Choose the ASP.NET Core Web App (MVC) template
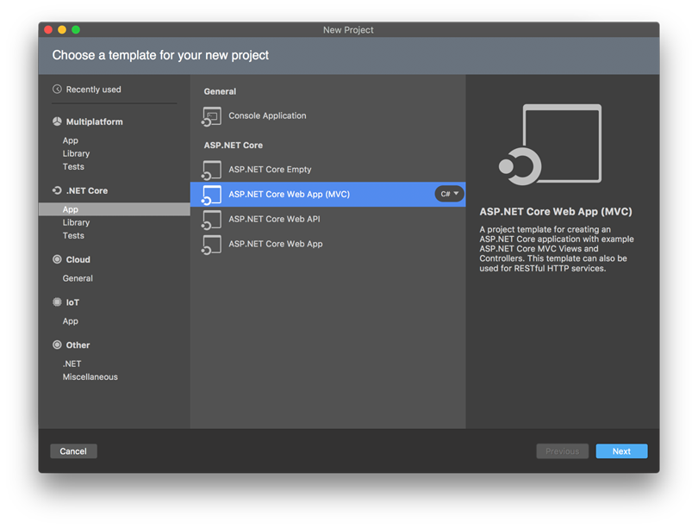The height and width of the screenshot is (528, 698). 328,195
